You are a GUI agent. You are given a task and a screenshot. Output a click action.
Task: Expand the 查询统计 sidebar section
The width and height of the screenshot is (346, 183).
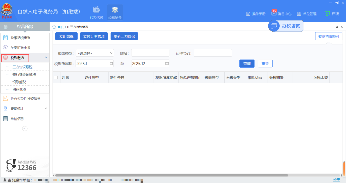click(45, 109)
